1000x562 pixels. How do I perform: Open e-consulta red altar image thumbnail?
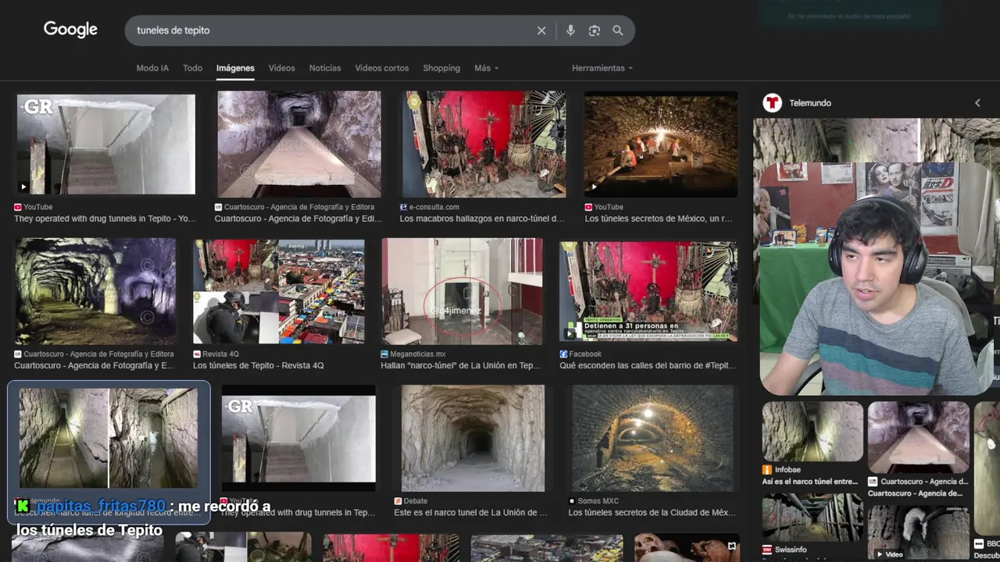pos(484,144)
